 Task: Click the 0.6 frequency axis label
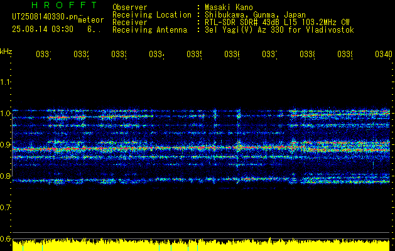(5, 238)
